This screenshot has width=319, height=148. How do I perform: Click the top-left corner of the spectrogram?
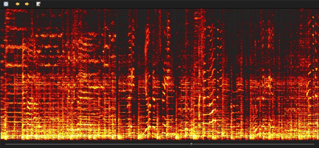pyautogui.click(x=1, y=9)
